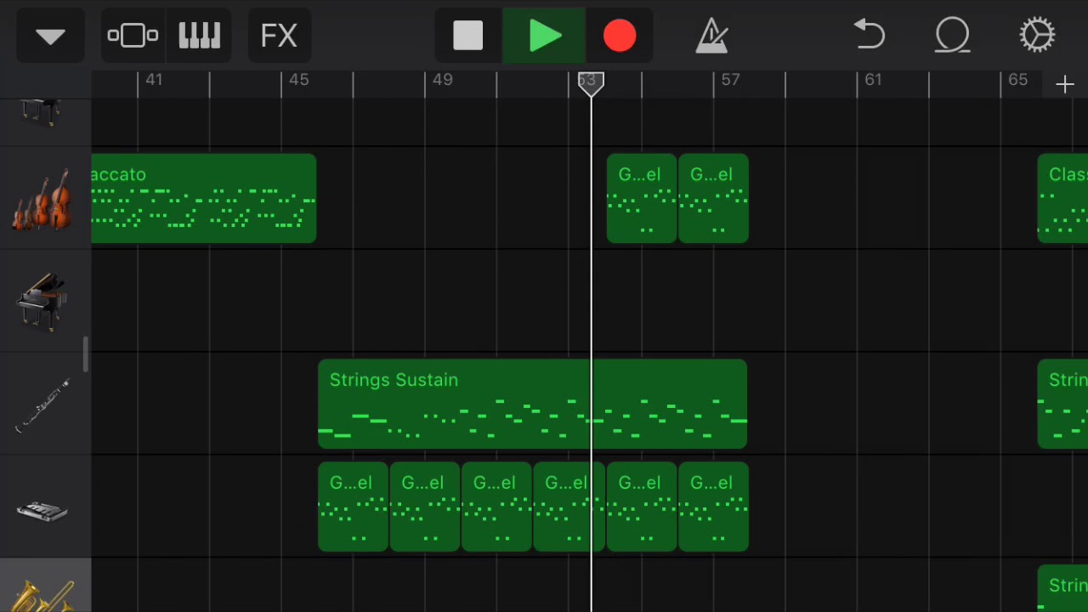Click bar 61 on the ruler
The width and height of the screenshot is (1088, 612).
pos(874,80)
